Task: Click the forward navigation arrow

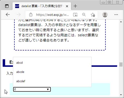Action: click(x=19, y=15)
